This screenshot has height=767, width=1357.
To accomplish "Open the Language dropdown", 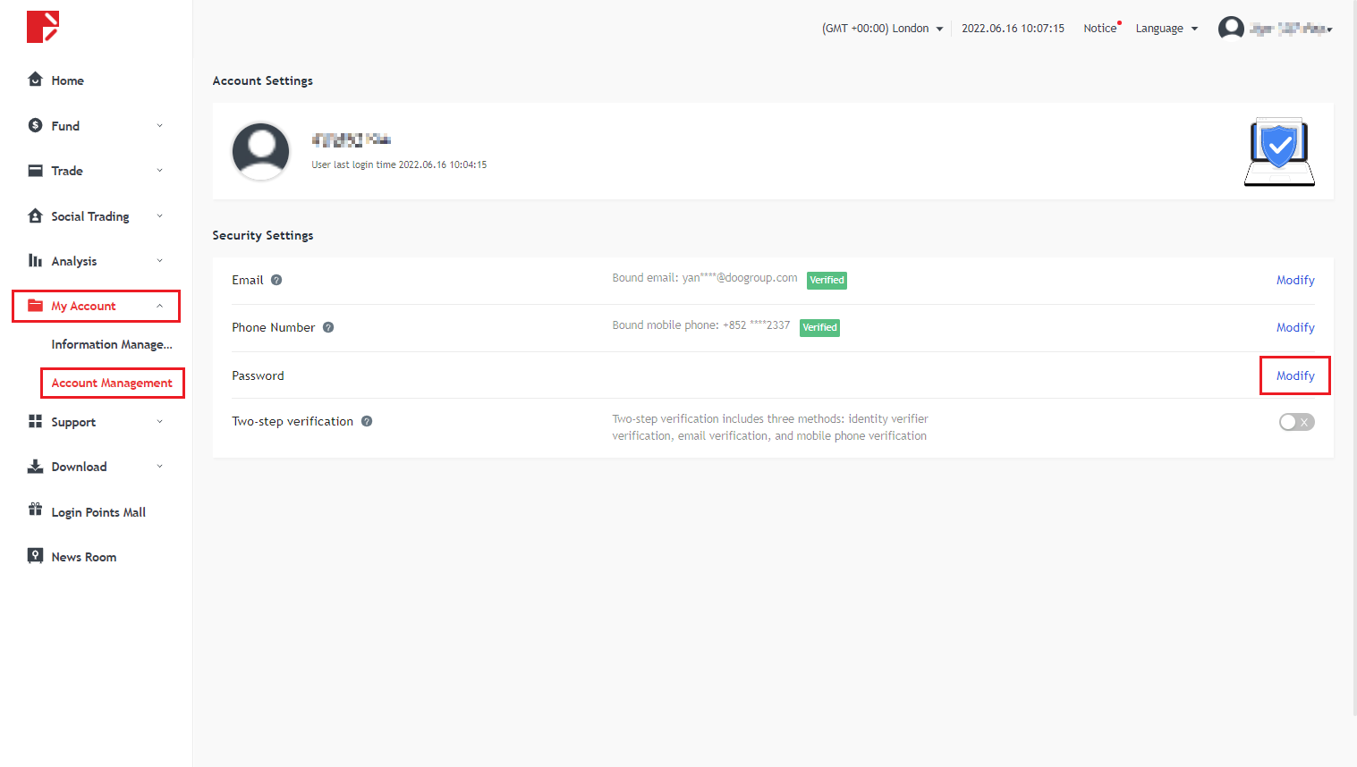I will [x=1166, y=29].
